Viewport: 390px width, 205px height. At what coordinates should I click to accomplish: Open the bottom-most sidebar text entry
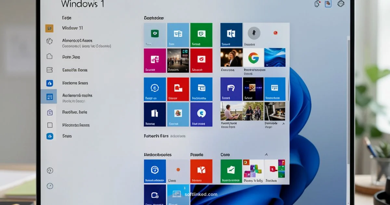[67, 136]
